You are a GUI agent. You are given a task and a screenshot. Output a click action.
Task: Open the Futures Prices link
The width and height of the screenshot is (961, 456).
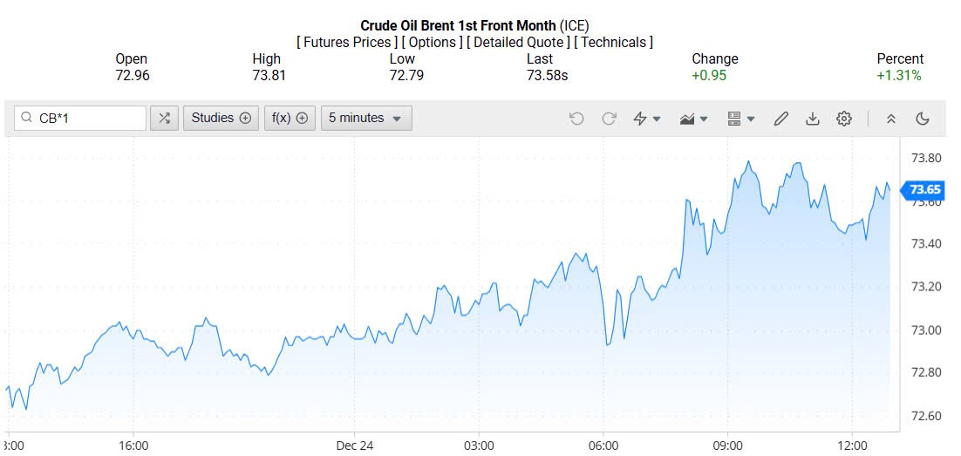(347, 42)
